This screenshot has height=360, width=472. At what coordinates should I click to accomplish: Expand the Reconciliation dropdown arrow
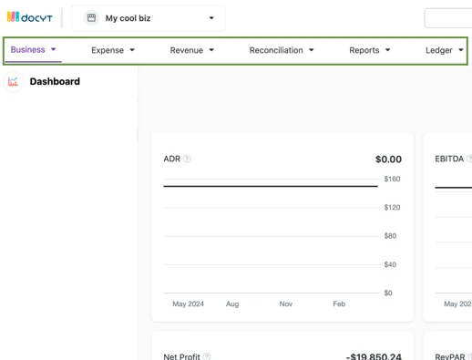click(x=312, y=50)
